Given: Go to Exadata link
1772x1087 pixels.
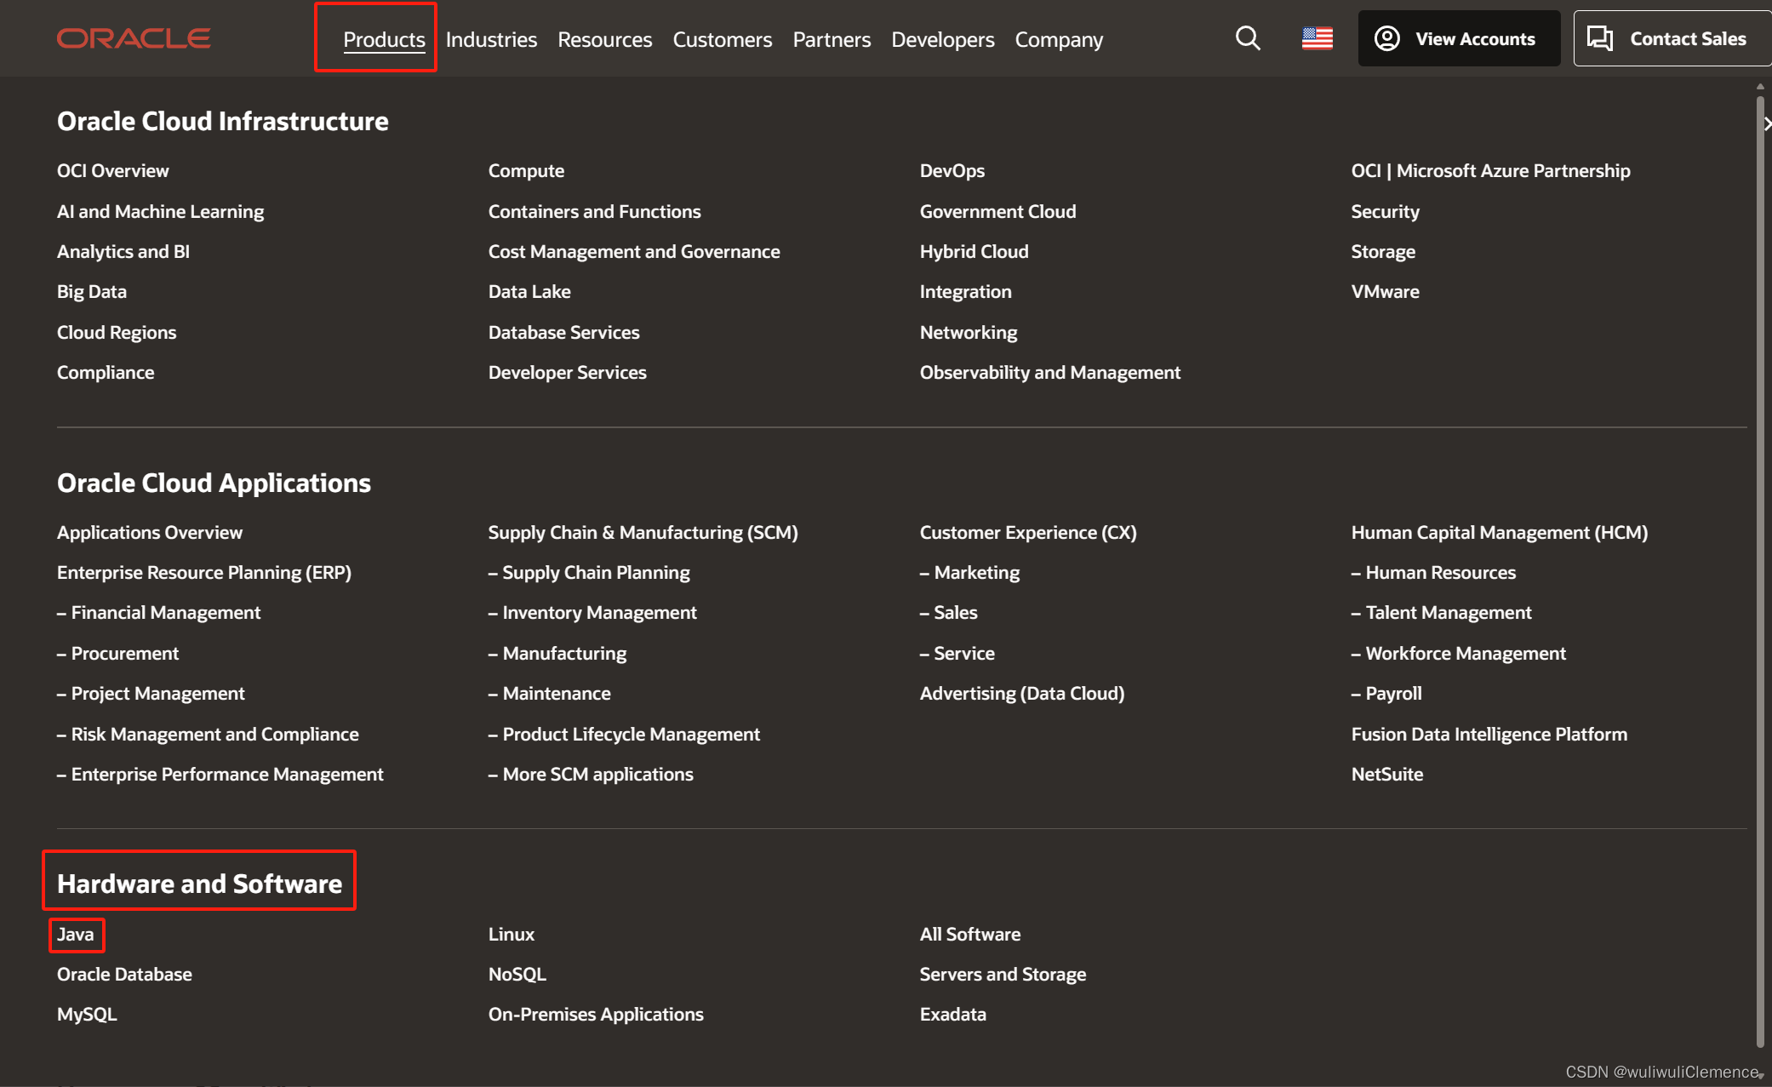Looking at the screenshot, I should pyautogui.click(x=952, y=1014).
